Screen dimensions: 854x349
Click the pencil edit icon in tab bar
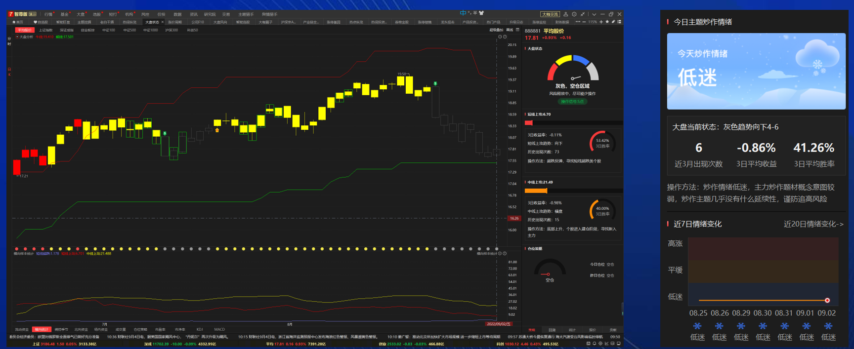pos(613,22)
